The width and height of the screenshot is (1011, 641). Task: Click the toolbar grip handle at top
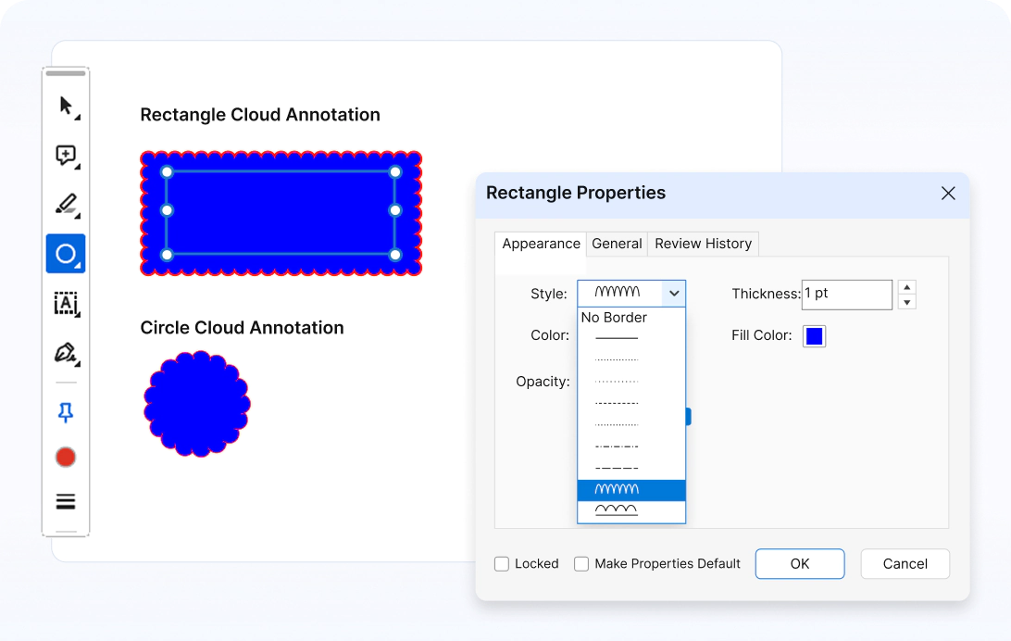click(x=66, y=73)
